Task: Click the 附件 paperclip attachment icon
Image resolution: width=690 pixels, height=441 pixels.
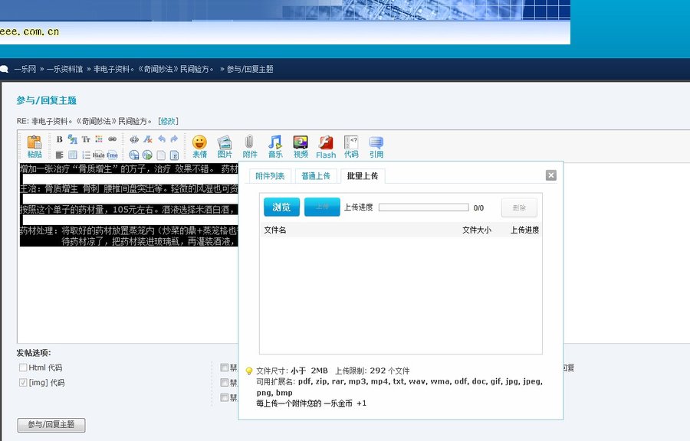Action: (250, 145)
